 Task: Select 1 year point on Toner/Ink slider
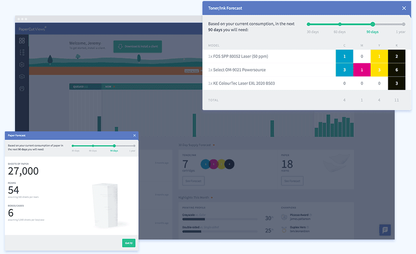tap(403, 24)
